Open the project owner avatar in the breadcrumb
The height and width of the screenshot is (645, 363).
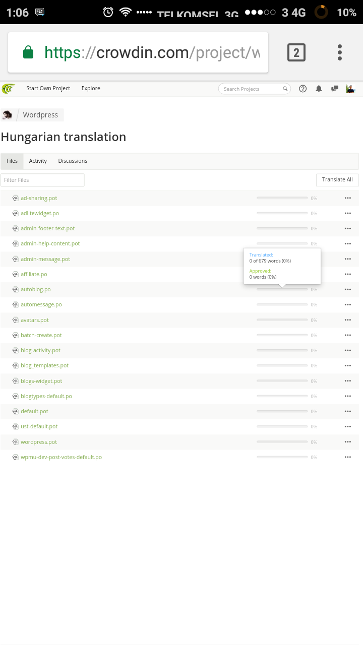(7, 115)
